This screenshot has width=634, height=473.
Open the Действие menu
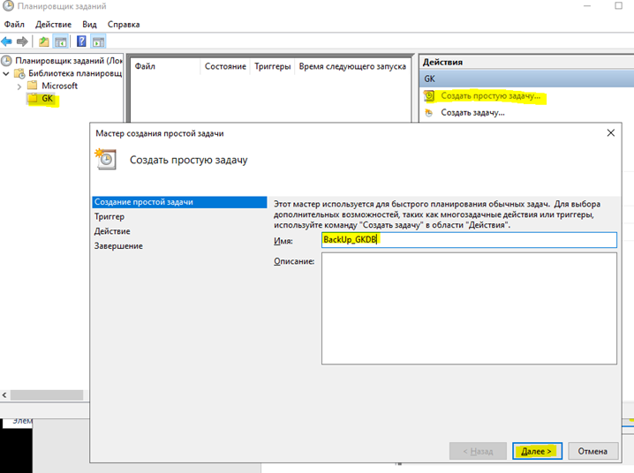tap(53, 24)
